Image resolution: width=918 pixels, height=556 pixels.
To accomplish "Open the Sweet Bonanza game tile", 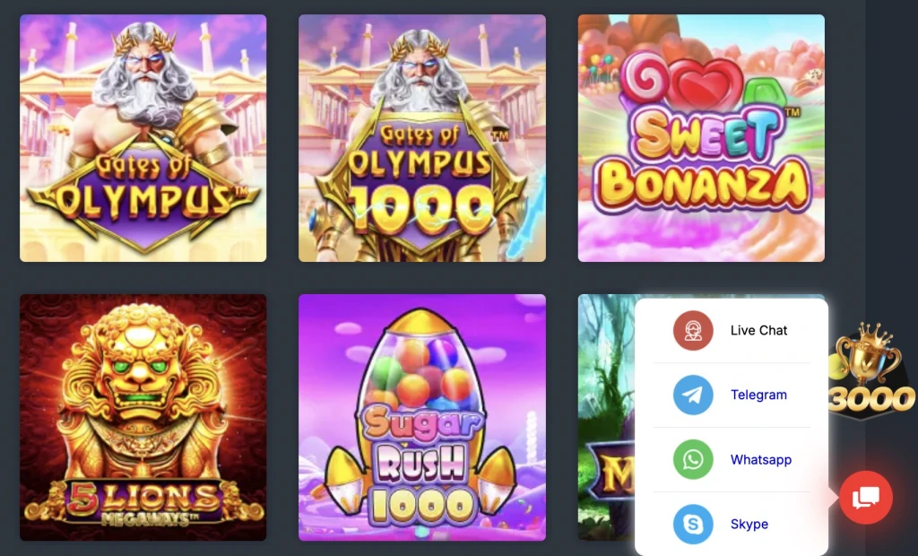I will tap(701, 138).
